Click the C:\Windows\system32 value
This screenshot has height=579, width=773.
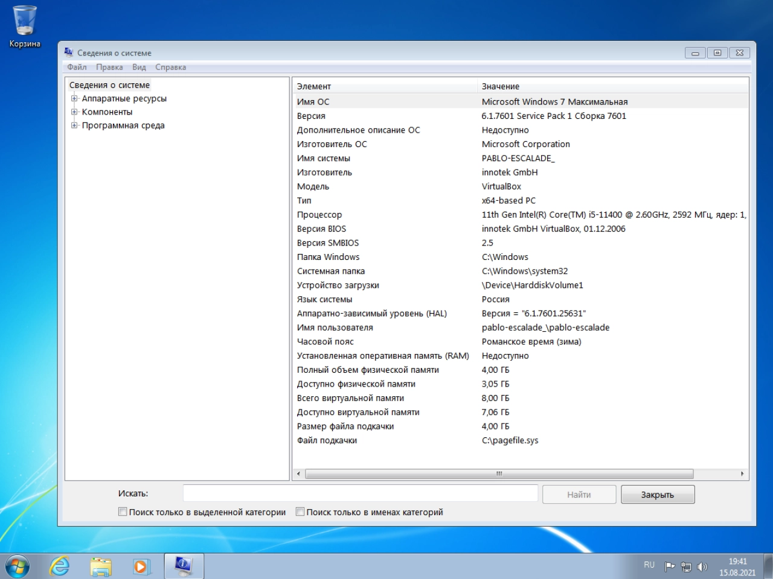coord(525,271)
